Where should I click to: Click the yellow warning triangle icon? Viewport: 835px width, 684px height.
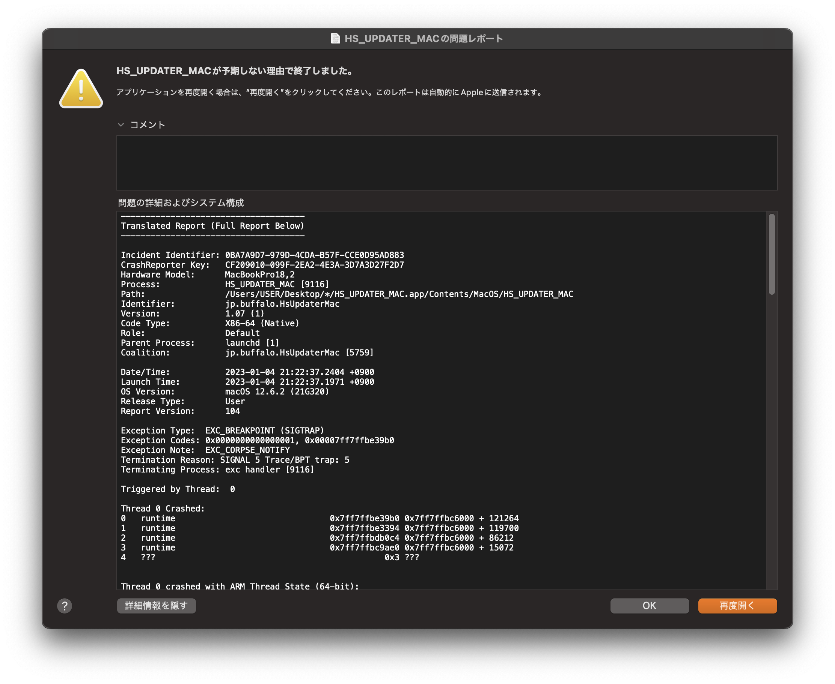(x=81, y=89)
